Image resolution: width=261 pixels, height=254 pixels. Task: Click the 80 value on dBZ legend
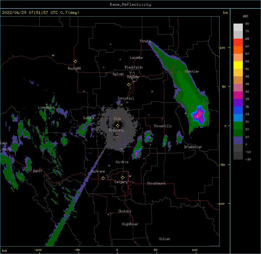point(247,24)
